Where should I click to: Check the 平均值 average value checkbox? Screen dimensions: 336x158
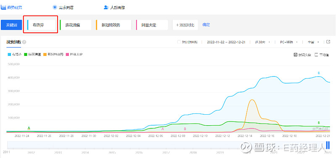pyautogui.click(x=316, y=55)
